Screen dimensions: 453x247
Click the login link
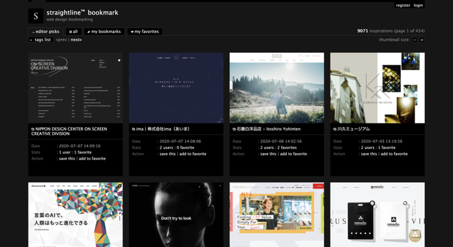coord(418,5)
